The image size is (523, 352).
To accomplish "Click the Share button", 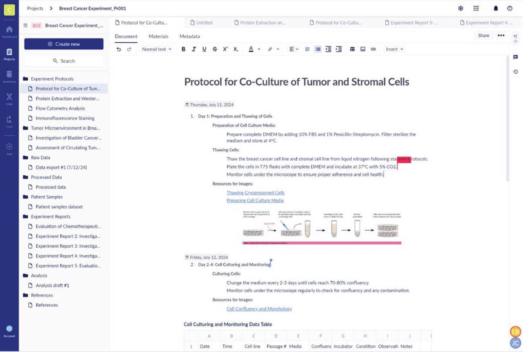I will click(x=483, y=35).
